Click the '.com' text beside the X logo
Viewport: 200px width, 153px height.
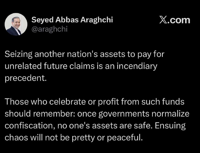178,20
